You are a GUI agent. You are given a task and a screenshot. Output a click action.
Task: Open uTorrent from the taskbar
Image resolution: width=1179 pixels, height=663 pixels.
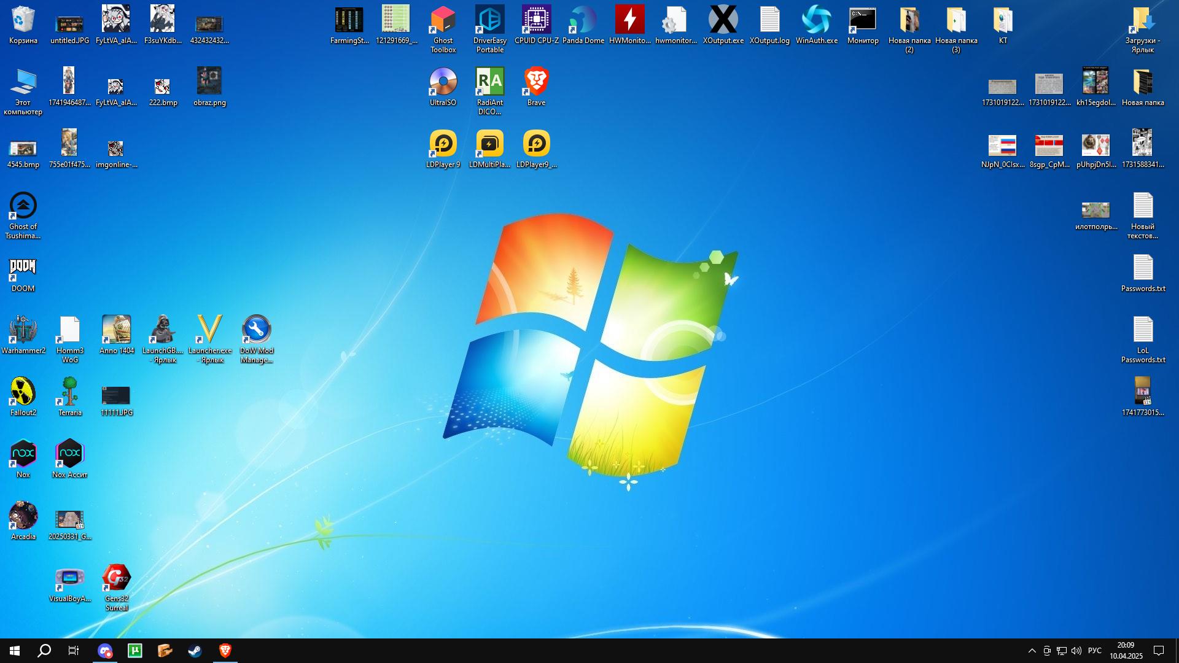pos(135,651)
